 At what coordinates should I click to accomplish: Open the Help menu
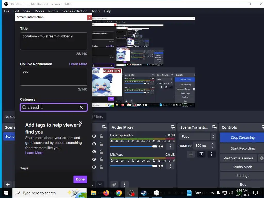click(108, 11)
